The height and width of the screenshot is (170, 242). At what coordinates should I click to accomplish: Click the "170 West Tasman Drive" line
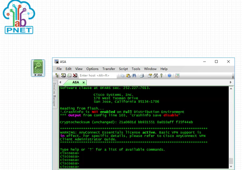pos(116,98)
